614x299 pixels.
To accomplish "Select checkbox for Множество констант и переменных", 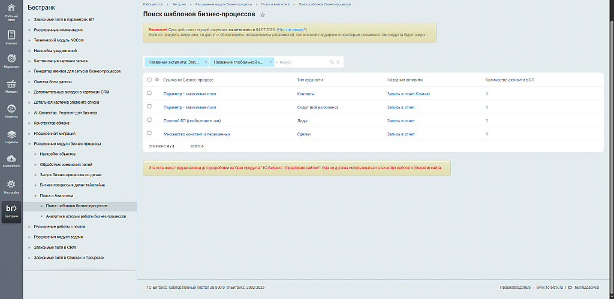I will (x=149, y=133).
